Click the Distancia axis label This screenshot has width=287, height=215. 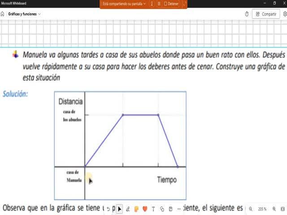(70, 102)
